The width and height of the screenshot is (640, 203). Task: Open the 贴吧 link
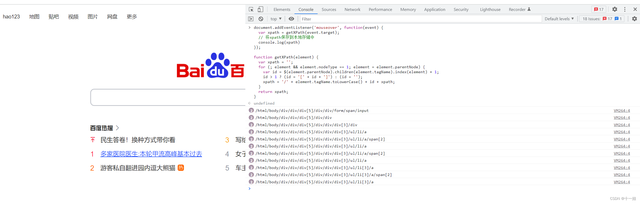tap(54, 17)
